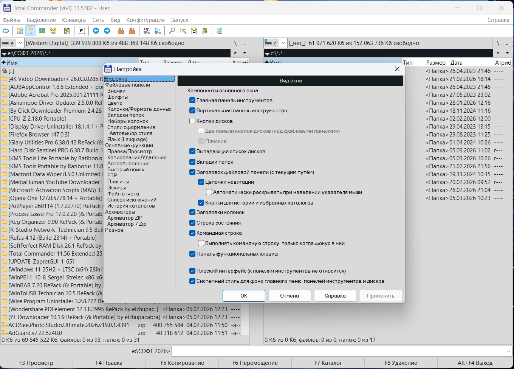Open 'Справка' in the main menu bar

click(x=499, y=20)
